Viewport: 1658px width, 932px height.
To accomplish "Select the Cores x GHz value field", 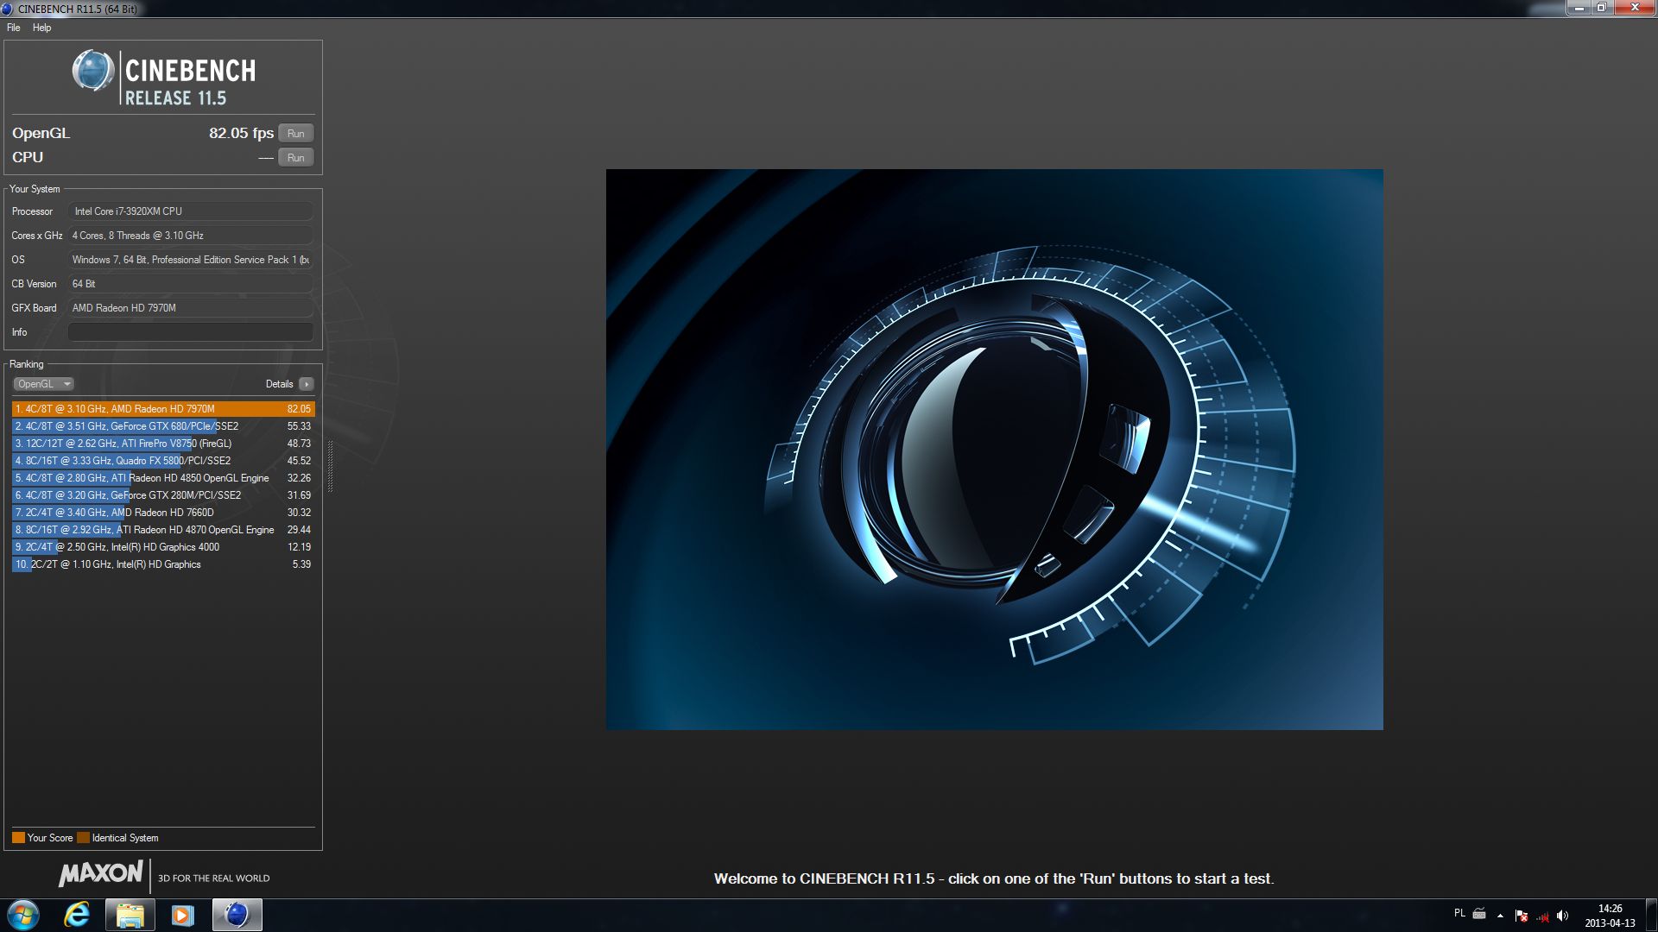I will (191, 236).
